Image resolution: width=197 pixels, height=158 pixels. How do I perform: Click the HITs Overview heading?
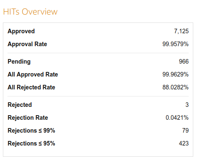coord(30,12)
